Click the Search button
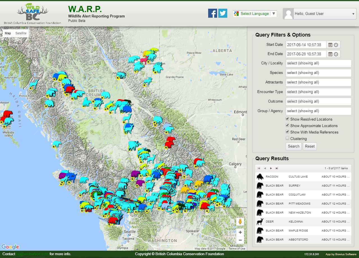Screen dimensions: 359x258 click(294, 146)
